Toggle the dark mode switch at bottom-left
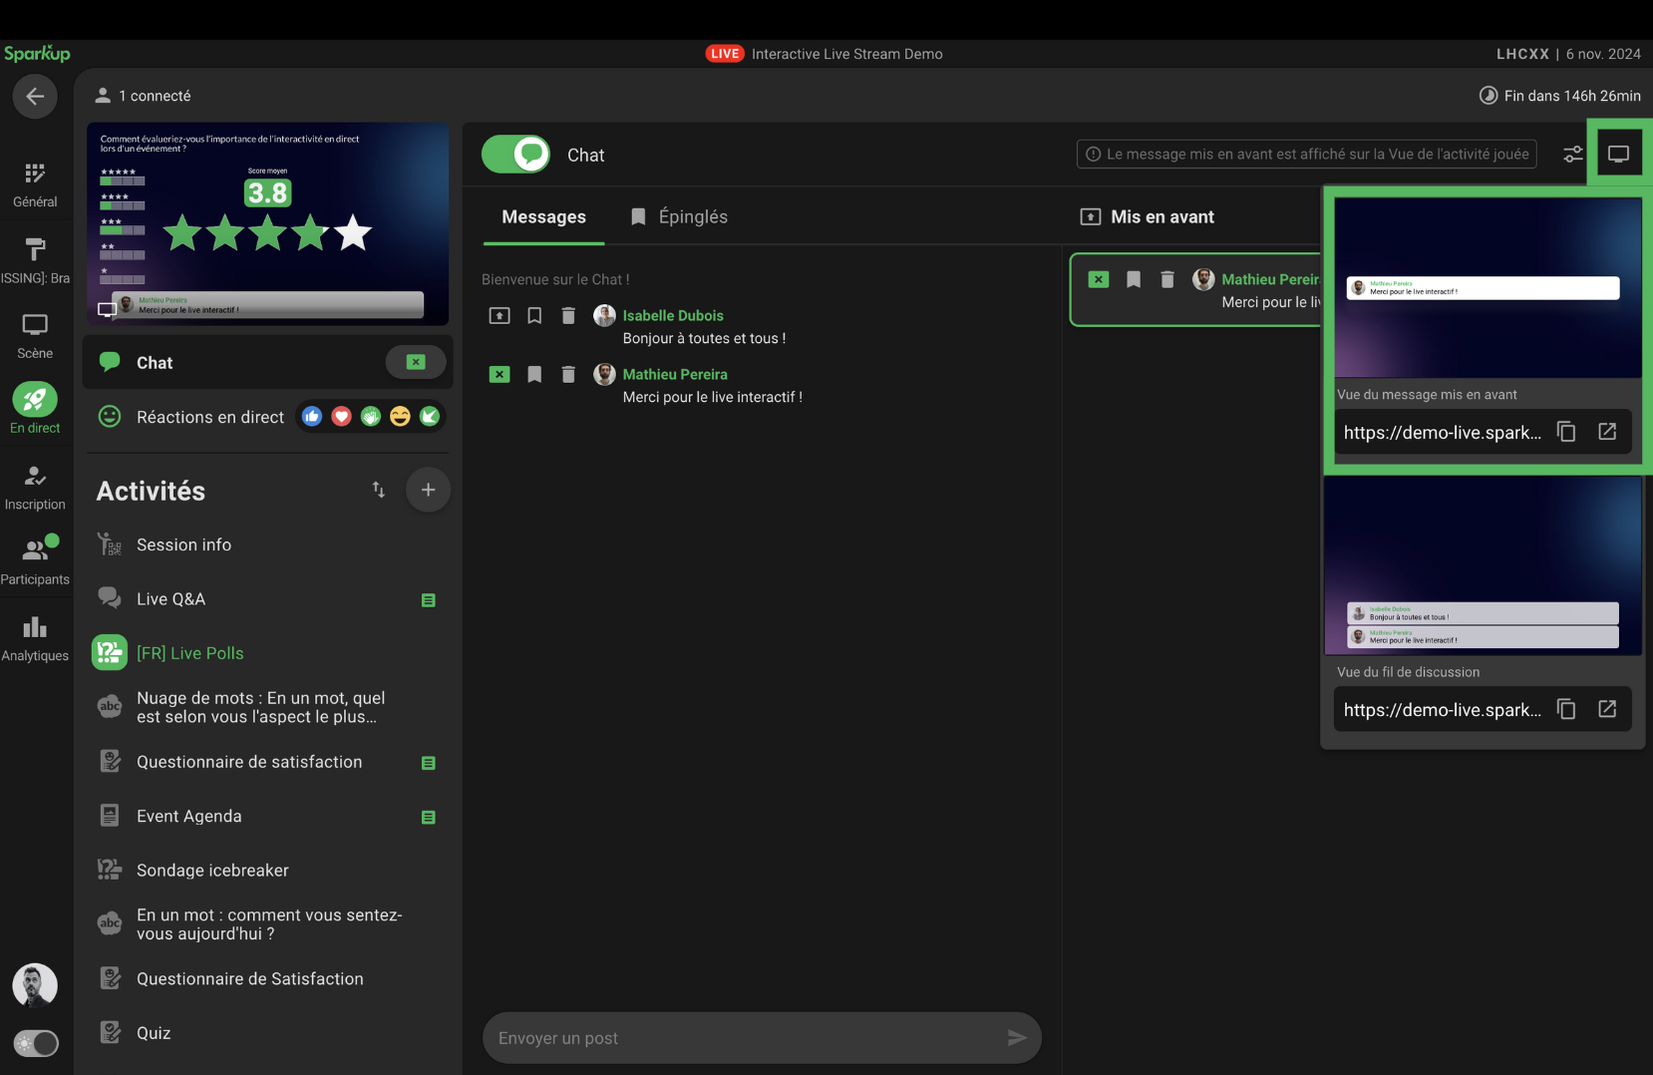This screenshot has width=1653, height=1075. (36, 1043)
